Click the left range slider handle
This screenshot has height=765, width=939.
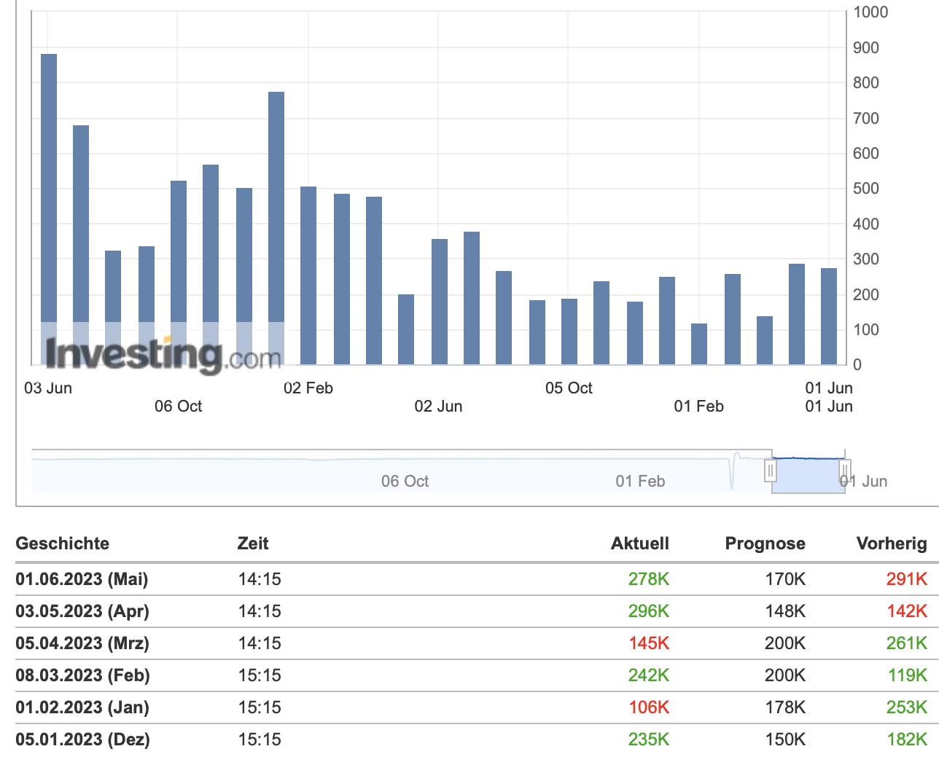(x=771, y=471)
